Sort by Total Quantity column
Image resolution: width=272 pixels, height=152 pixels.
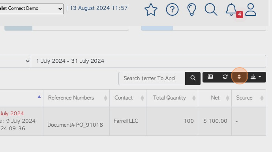172,98
